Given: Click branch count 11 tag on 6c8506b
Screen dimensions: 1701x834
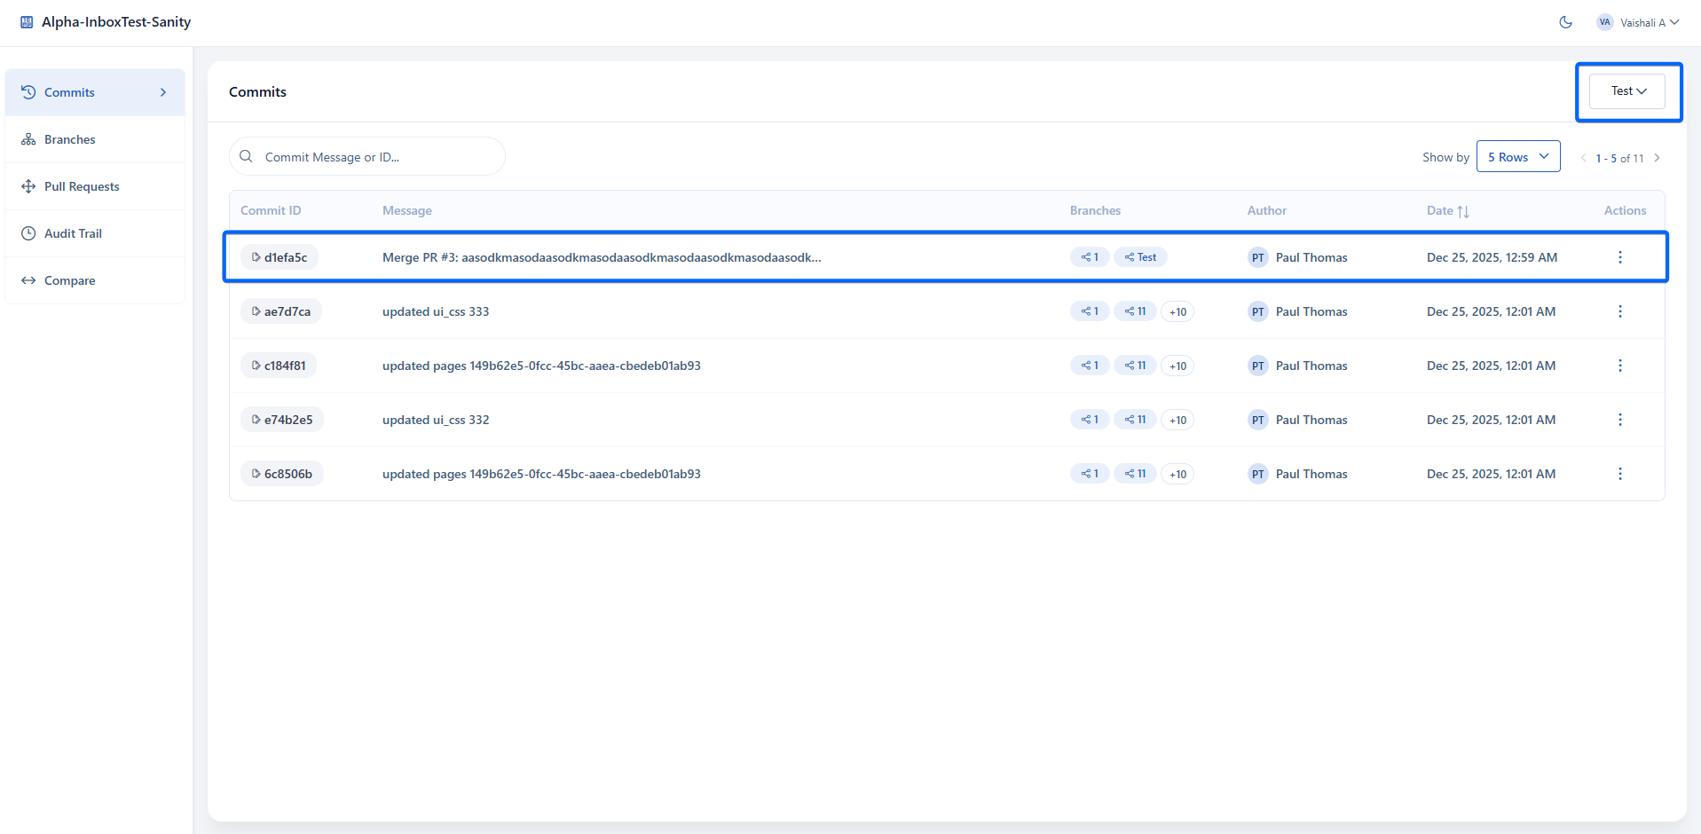Looking at the screenshot, I should (x=1135, y=474).
